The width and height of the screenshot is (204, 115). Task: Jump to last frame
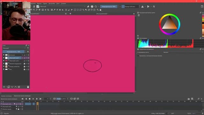40,99
